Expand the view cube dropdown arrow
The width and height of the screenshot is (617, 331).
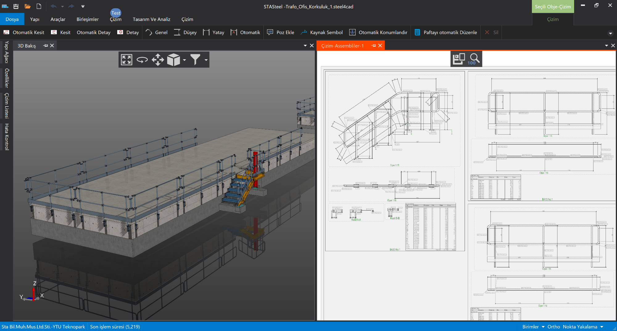coord(184,60)
